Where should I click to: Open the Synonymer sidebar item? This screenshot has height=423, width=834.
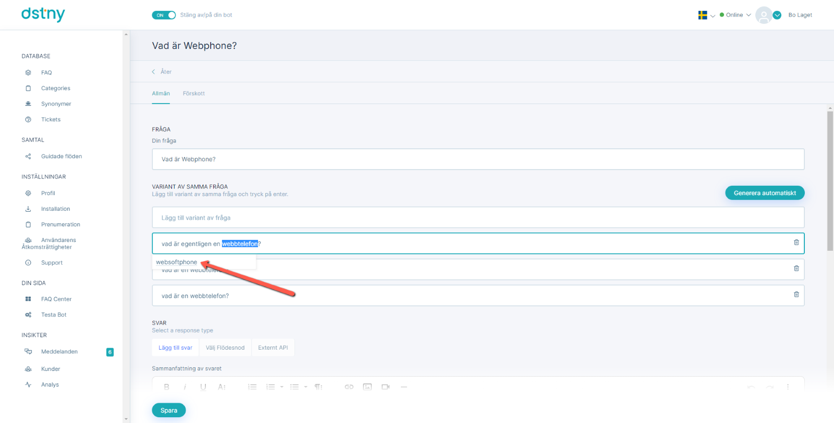click(x=56, y=104)
